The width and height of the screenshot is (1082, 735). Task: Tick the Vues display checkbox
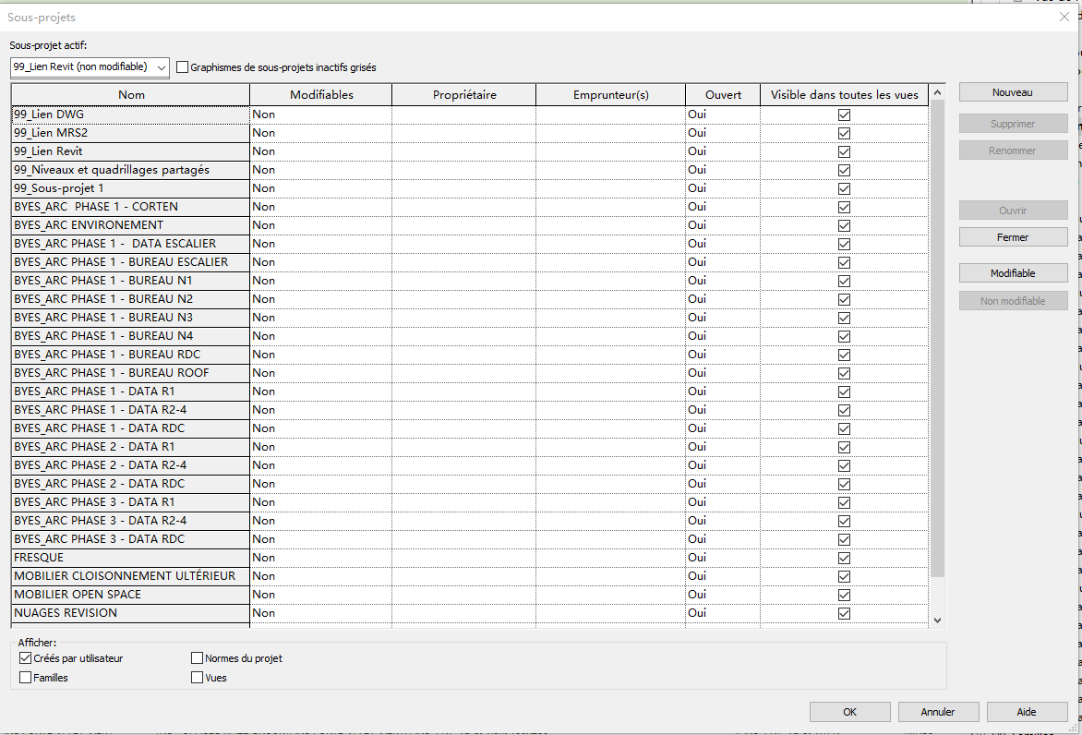pos(198,678)
